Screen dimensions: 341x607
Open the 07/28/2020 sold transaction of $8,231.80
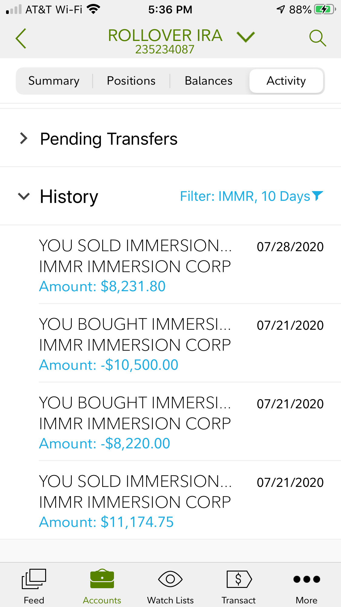(181, 265)
